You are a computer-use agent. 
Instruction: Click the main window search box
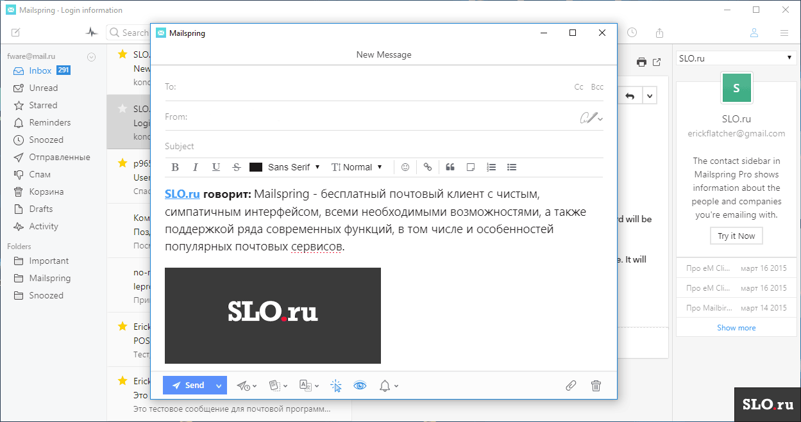click(x=128, y=33)
